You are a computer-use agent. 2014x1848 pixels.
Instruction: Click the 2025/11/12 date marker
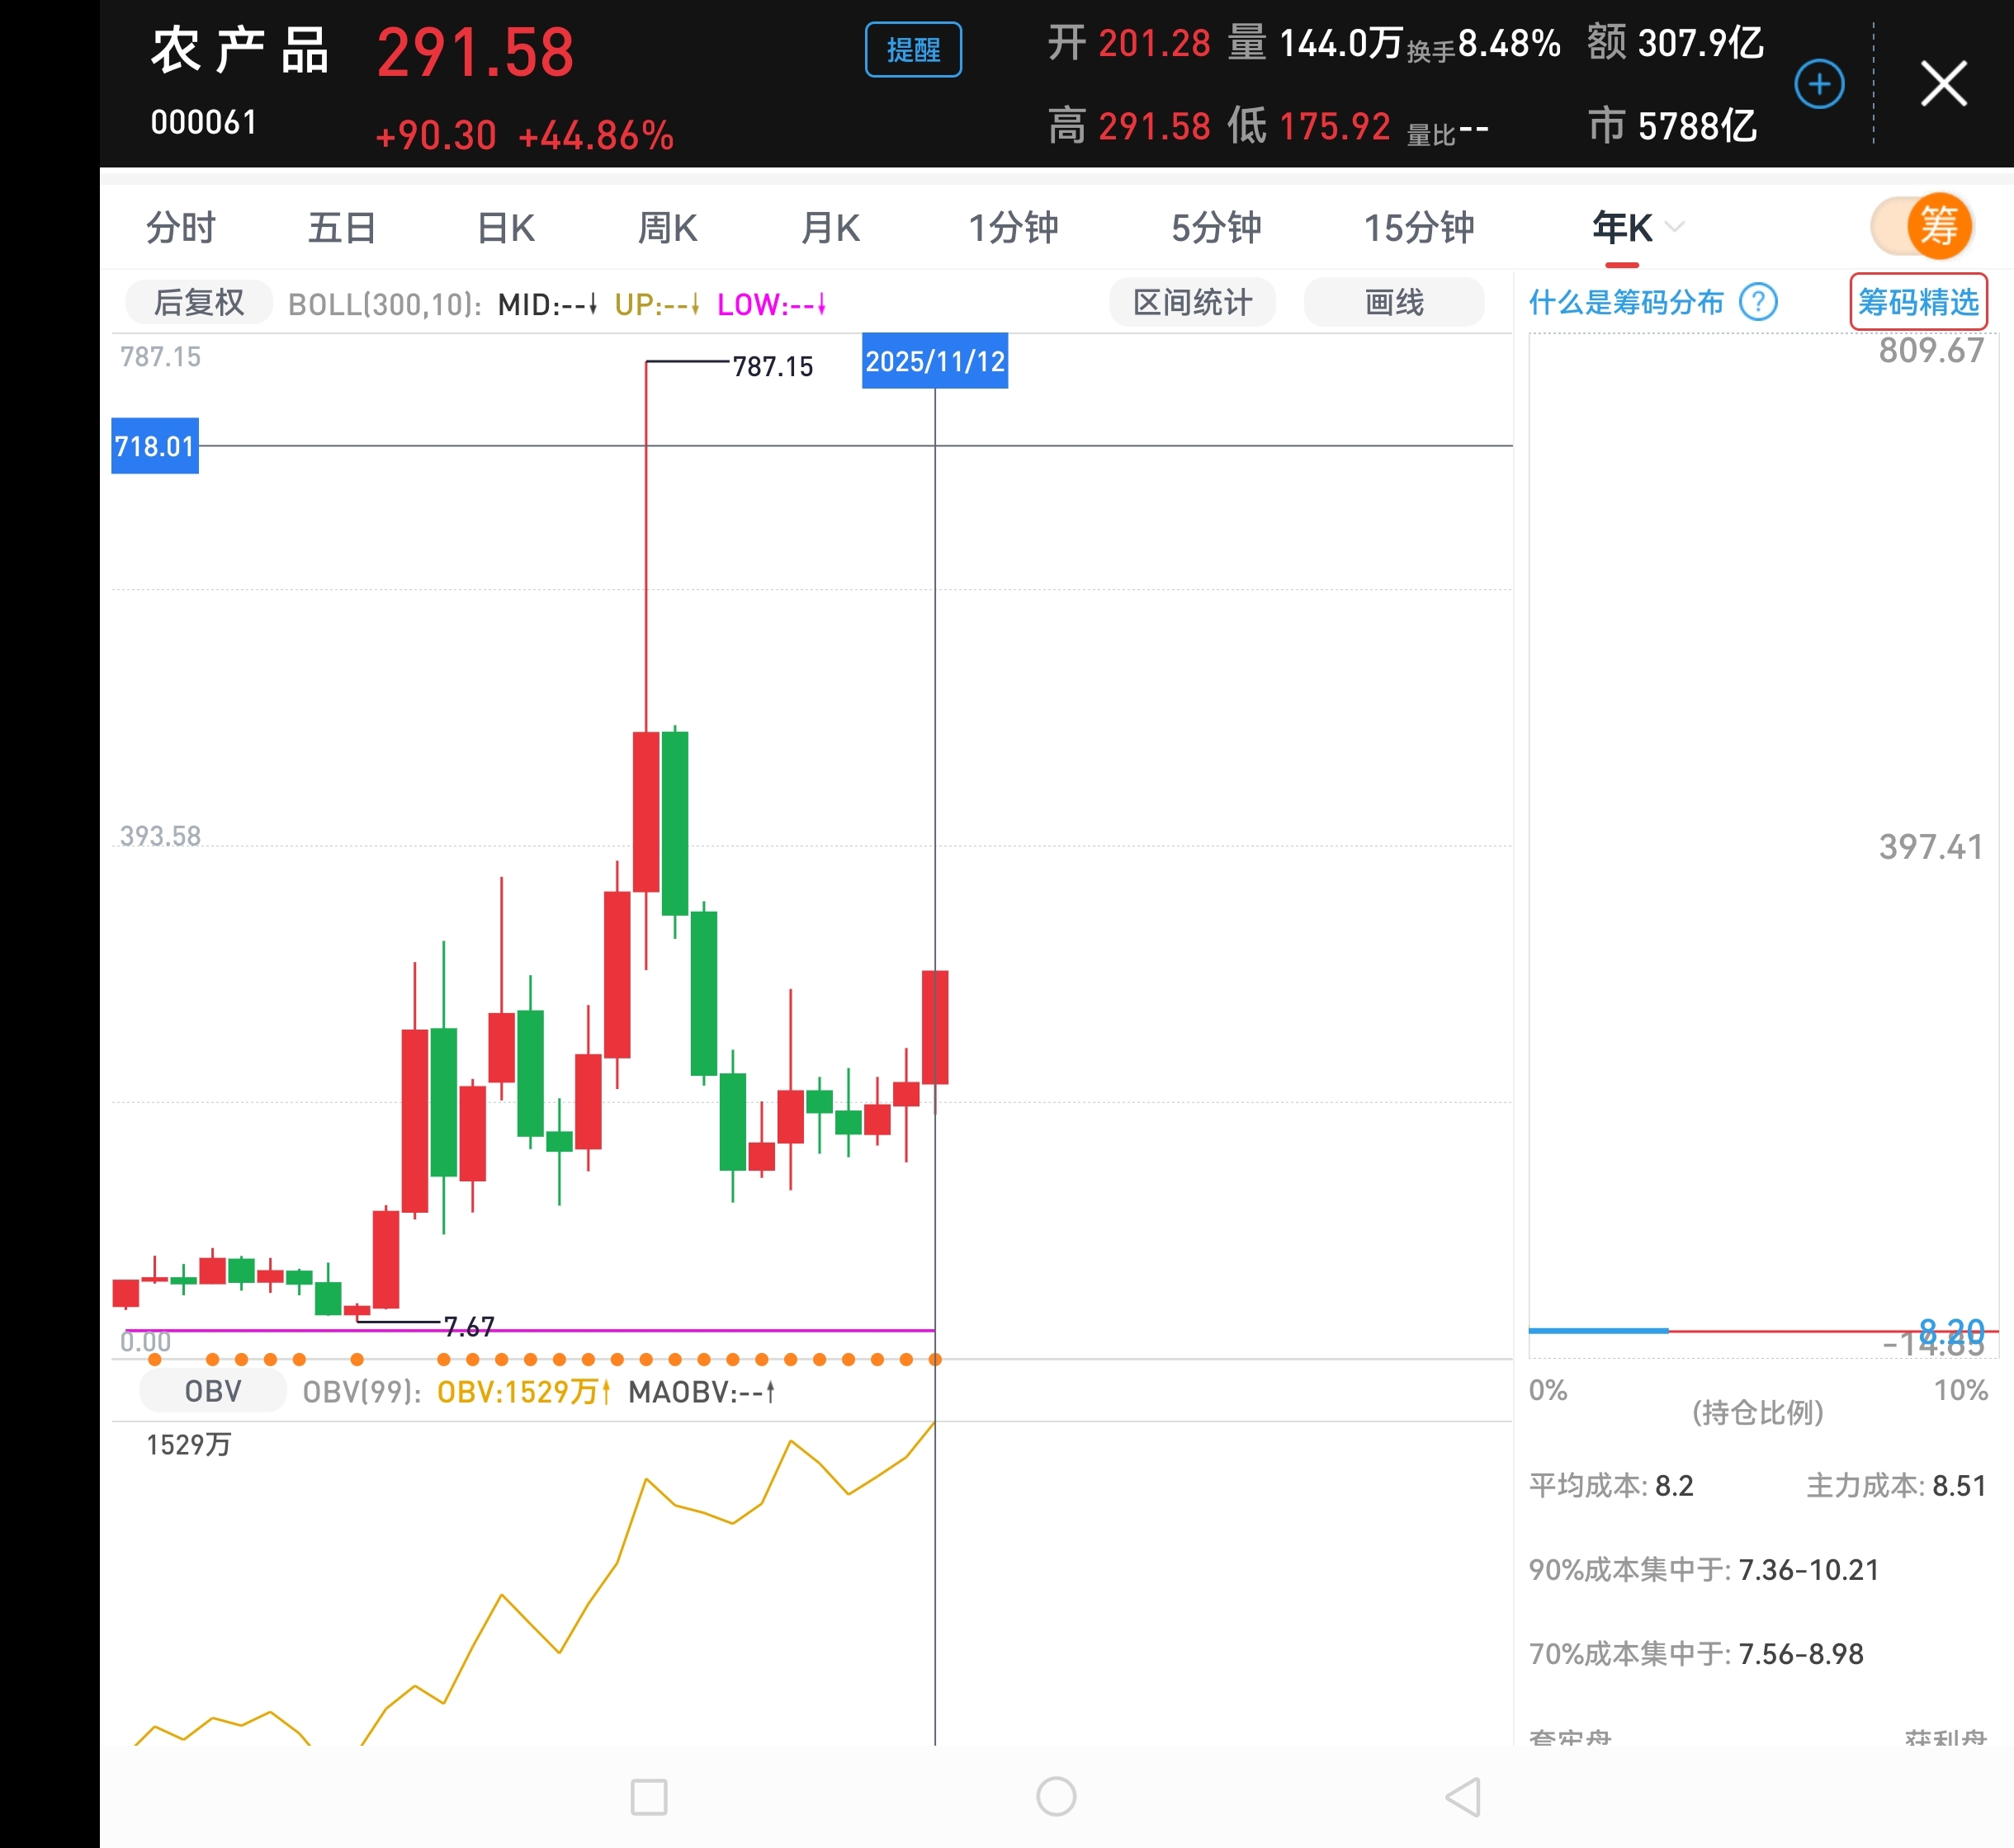(934, 361)
